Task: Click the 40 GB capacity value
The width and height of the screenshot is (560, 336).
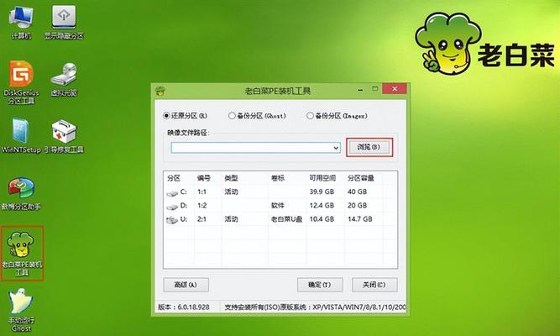Action: point(357,192)
